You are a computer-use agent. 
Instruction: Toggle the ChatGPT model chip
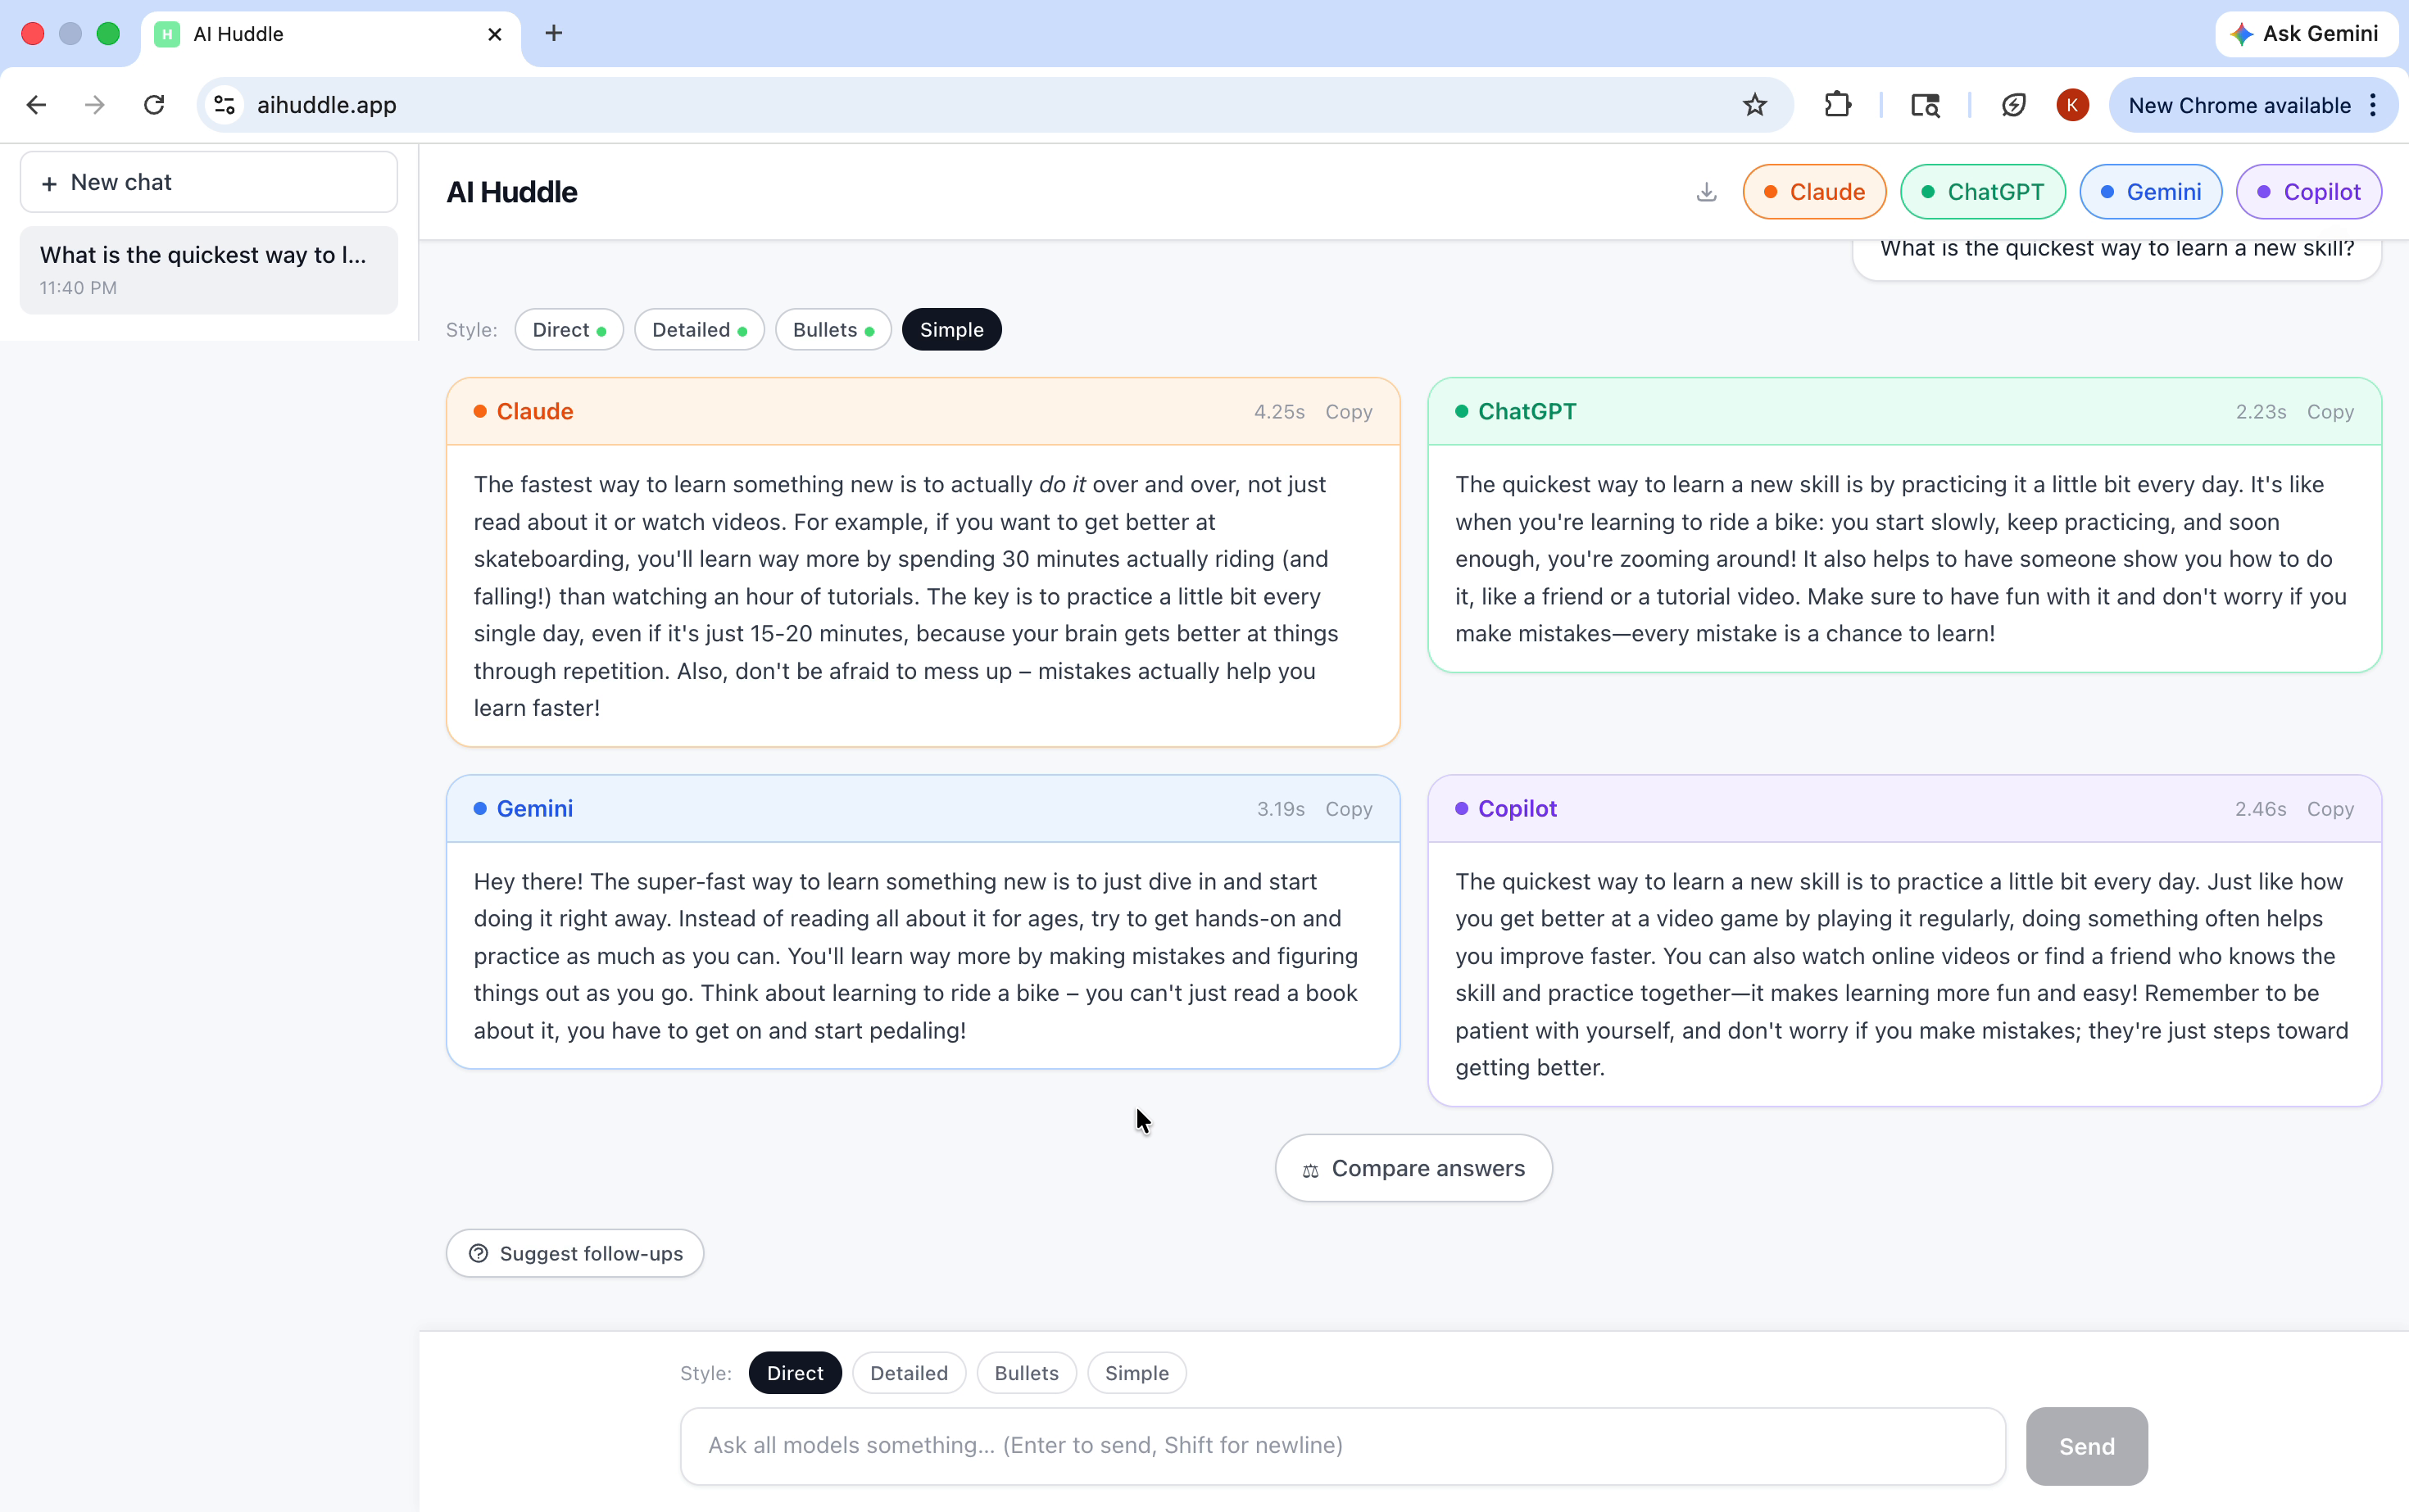coord(1982,192)
